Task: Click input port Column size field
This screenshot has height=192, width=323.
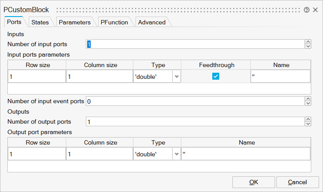Action: [x=99, y=77]
